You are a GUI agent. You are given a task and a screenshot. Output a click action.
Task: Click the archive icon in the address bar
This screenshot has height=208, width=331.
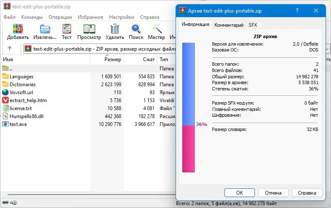coord(28,49)
